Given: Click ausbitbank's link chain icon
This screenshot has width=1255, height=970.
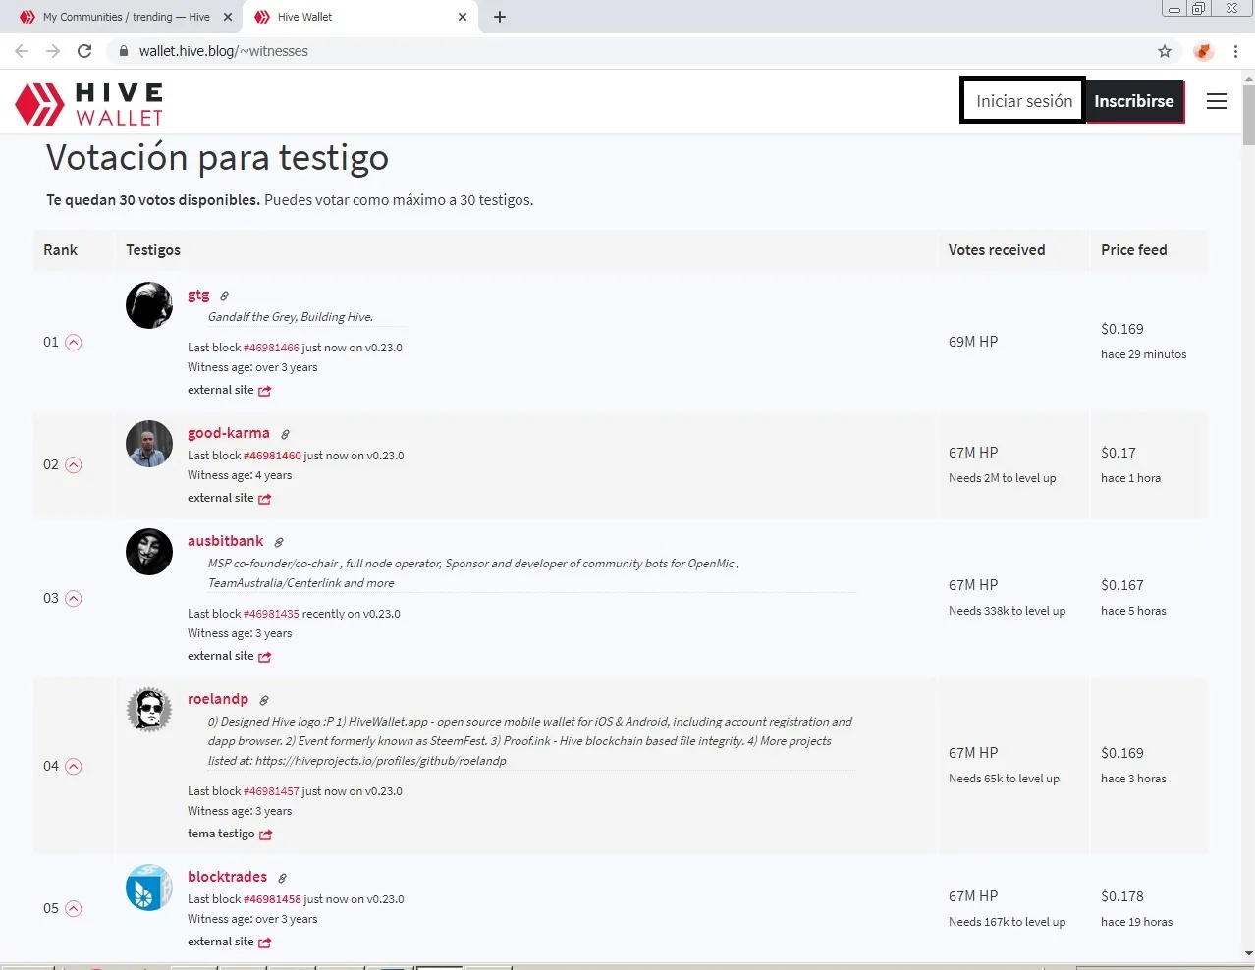Looking at the screenshot, I should (279, 542).
